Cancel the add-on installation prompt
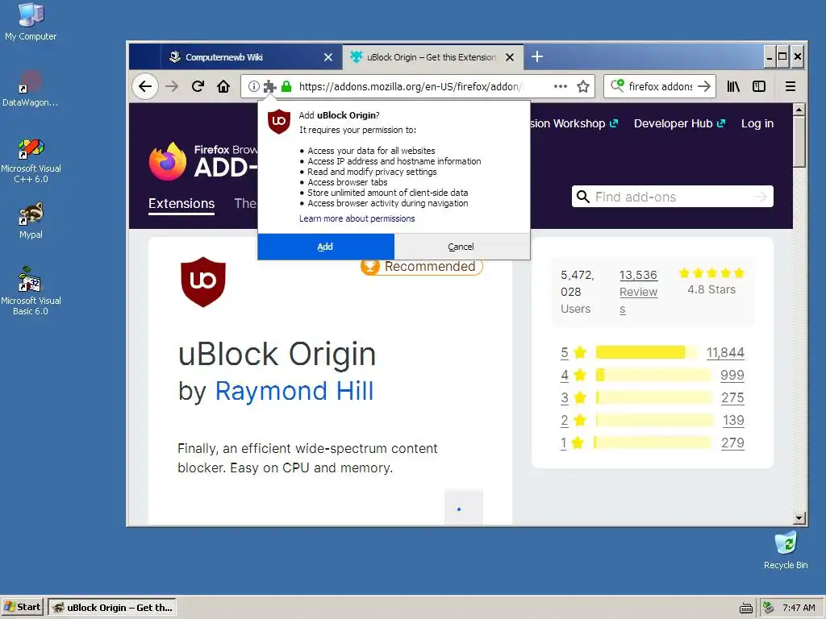826x619 pixels. coord(461,247)
